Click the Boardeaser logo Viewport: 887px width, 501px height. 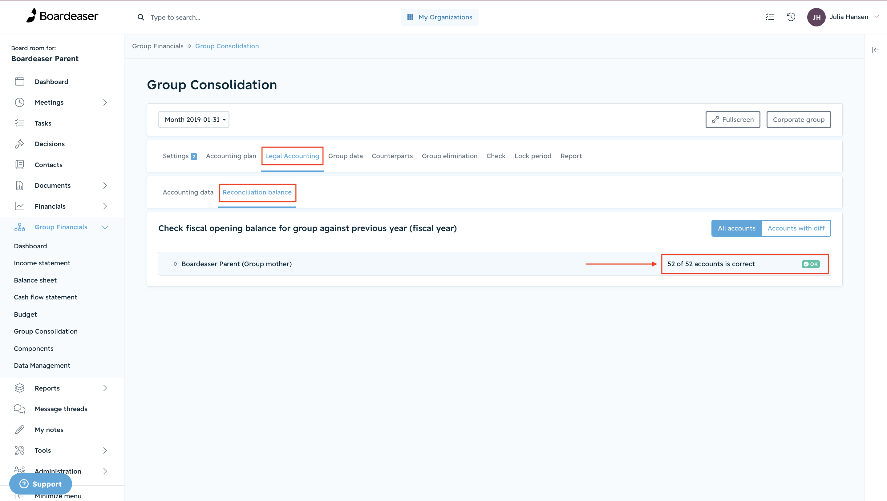(x=62, y=16)
